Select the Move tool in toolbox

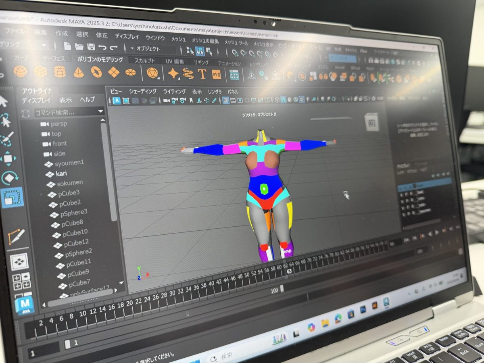point(8,158)
